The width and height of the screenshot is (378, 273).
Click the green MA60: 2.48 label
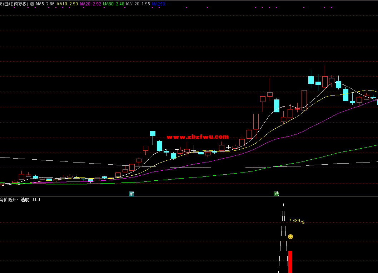pos(114,4)
